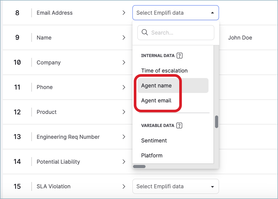Click the chevron beside Potential Liability
Image resolution: width=278 pixels, height=199 pixels.
(124, 162)
